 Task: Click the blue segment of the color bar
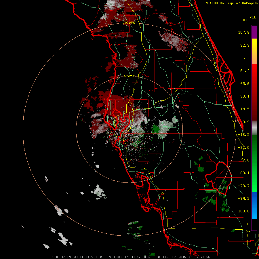pos(254,205)
